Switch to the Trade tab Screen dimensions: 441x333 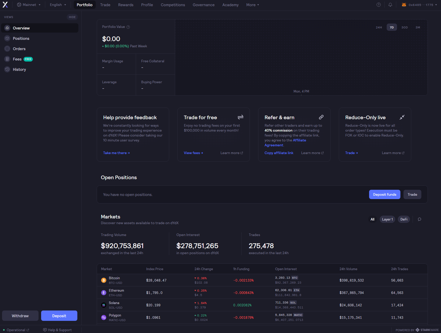click(105, 5)
